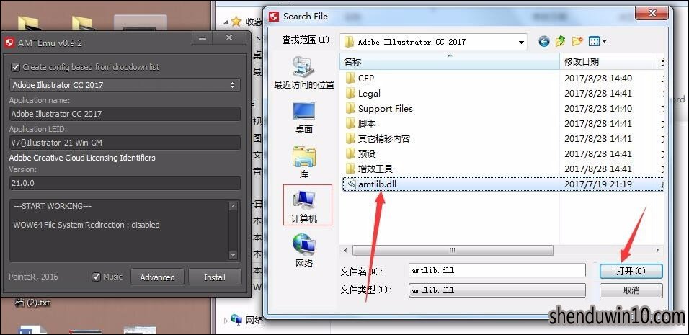Viewport: 689px width, 335px height.
Task: Click the WOW64 File System Redirection log line
Action: coord(86,225)
